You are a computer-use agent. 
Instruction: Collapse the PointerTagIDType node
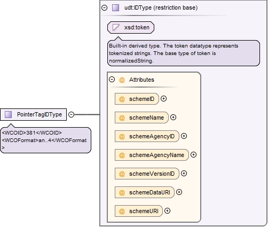click(x=71, y=114)
